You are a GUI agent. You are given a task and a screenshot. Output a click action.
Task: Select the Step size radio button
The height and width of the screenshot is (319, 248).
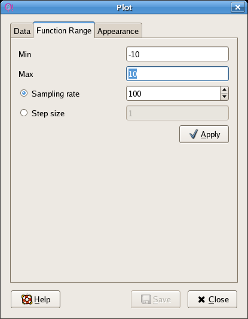(x=24, y=113)
